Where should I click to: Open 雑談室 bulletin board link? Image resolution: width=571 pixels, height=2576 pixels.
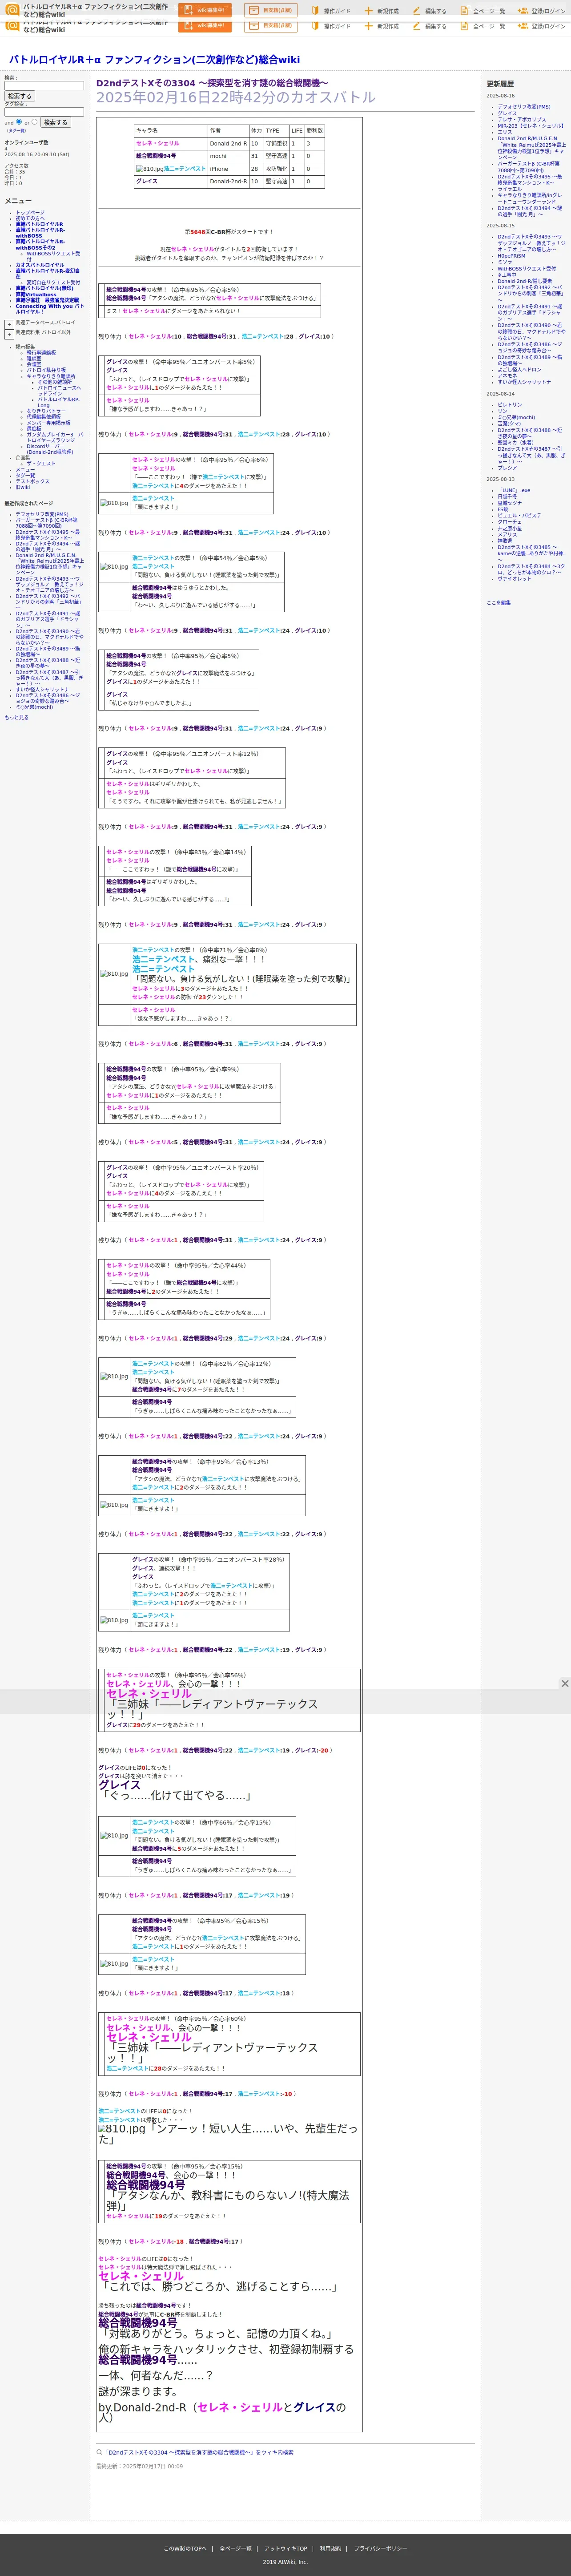point(34,358)
